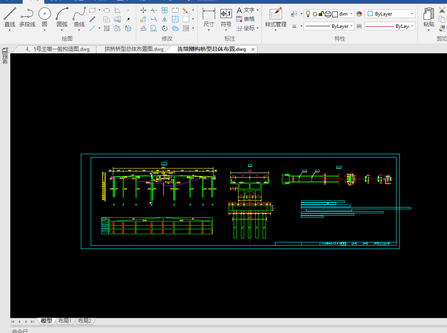Click the Offset tool icon

pos(143,28)
